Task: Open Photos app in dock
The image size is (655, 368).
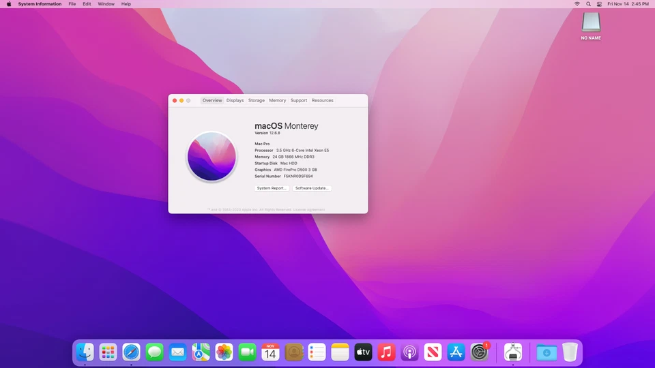Action: click(x=224, y=352)
